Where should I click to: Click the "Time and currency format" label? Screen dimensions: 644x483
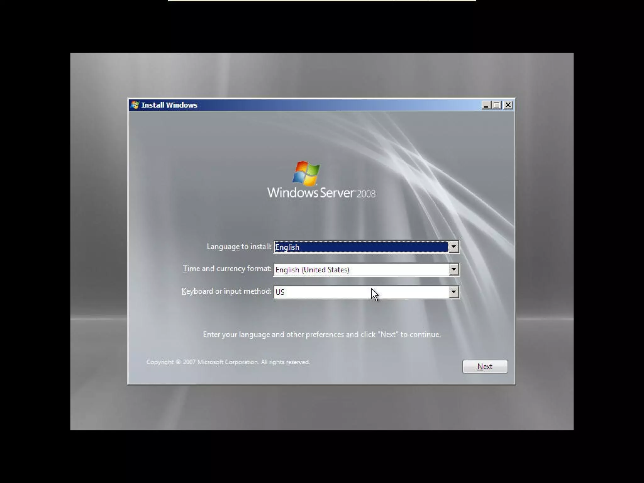tap(227, 269)
